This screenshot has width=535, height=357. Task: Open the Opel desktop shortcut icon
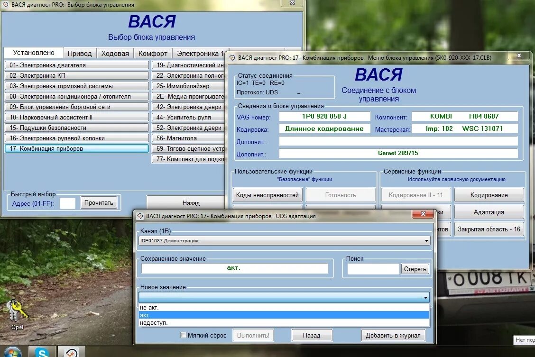[x=17, y=314]
